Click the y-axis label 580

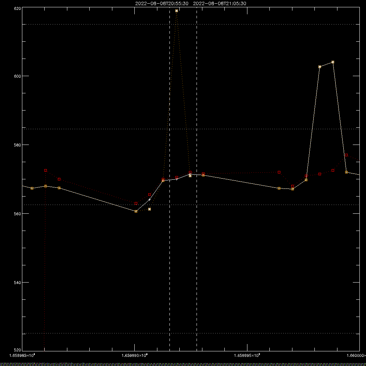[x=18, y=145]
